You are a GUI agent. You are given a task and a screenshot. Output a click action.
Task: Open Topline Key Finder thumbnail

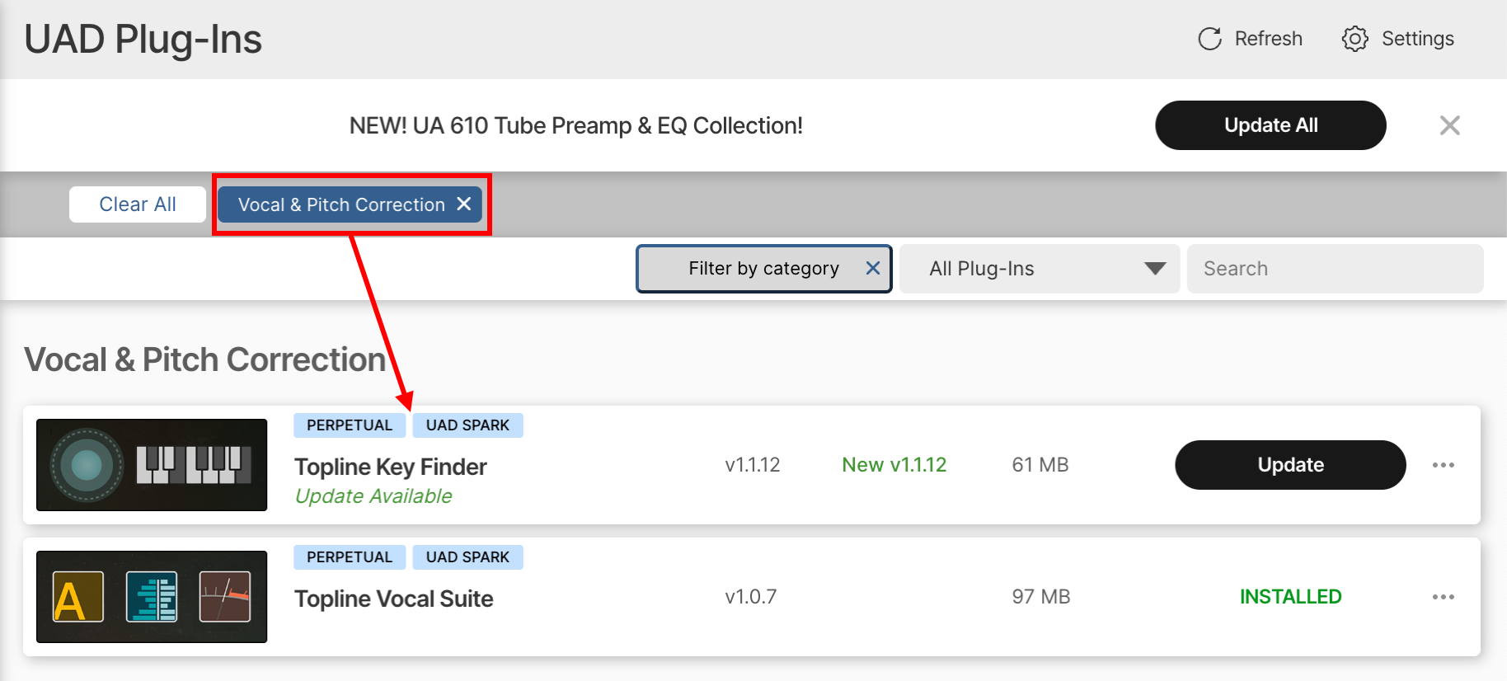point(152,465)
